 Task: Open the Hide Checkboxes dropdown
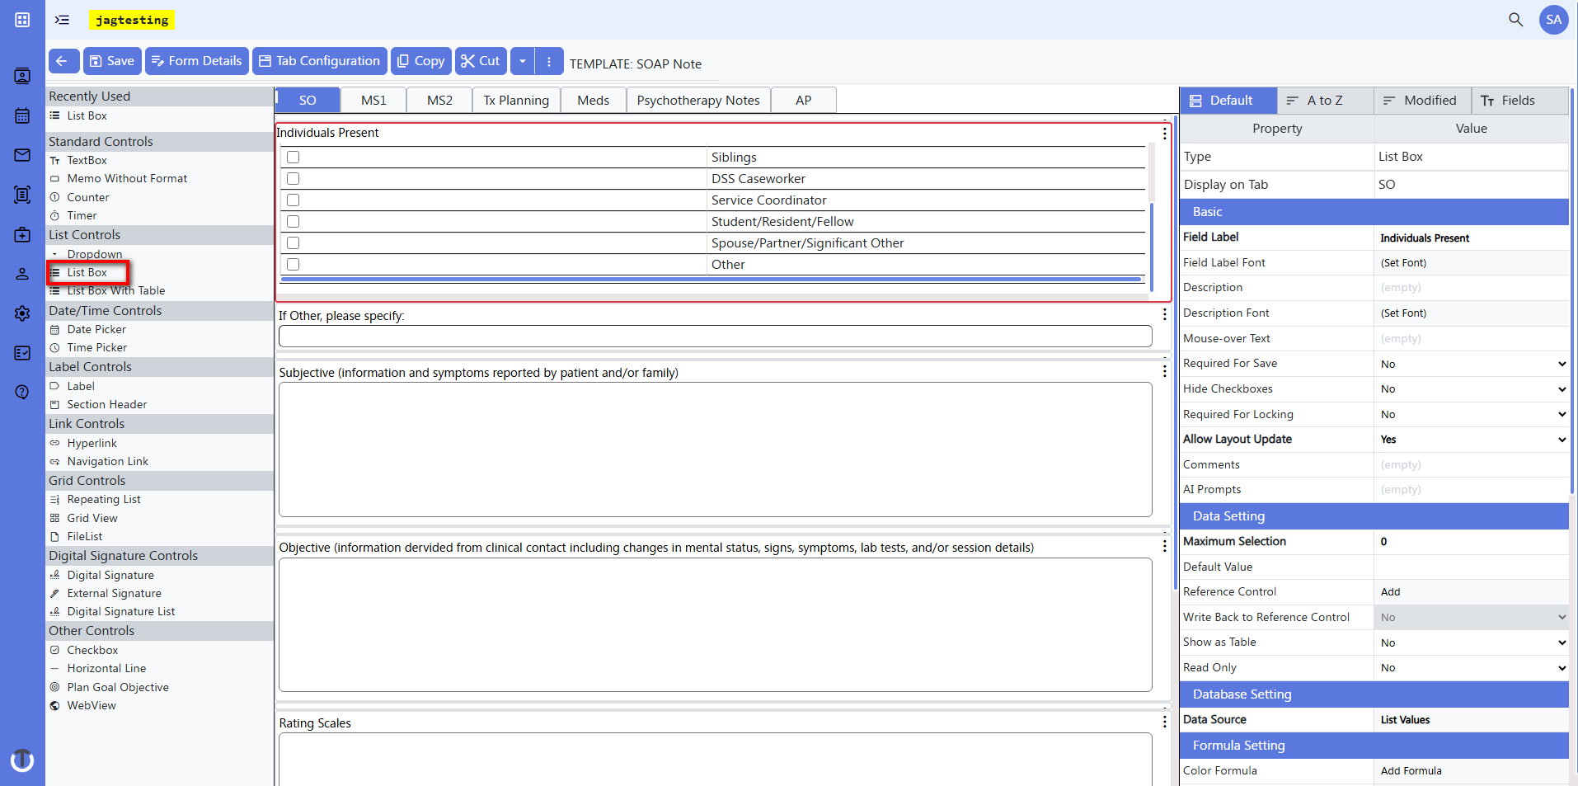(x=1472, y=389)
